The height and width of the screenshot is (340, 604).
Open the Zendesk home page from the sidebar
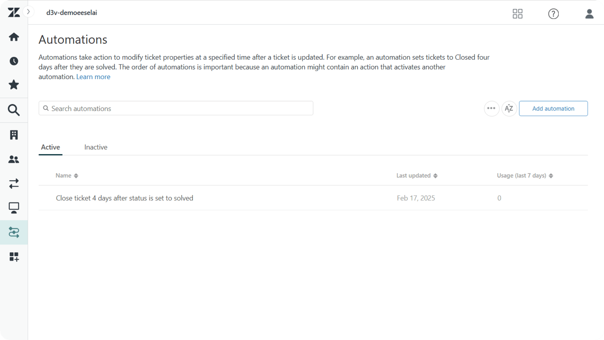pos(14,37)
